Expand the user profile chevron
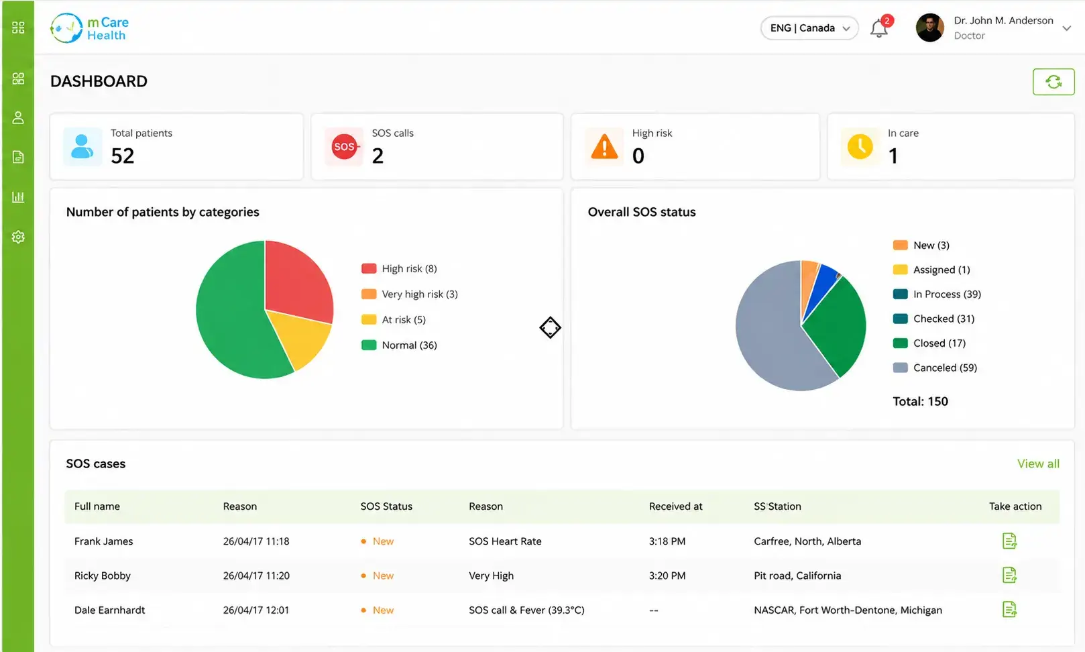The image size is (1085, 652). tap(1066, 28)
